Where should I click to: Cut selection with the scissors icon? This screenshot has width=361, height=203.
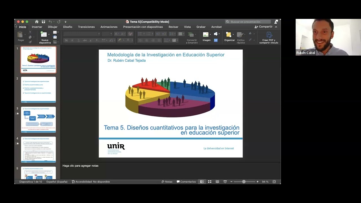[x=30, y=32]
